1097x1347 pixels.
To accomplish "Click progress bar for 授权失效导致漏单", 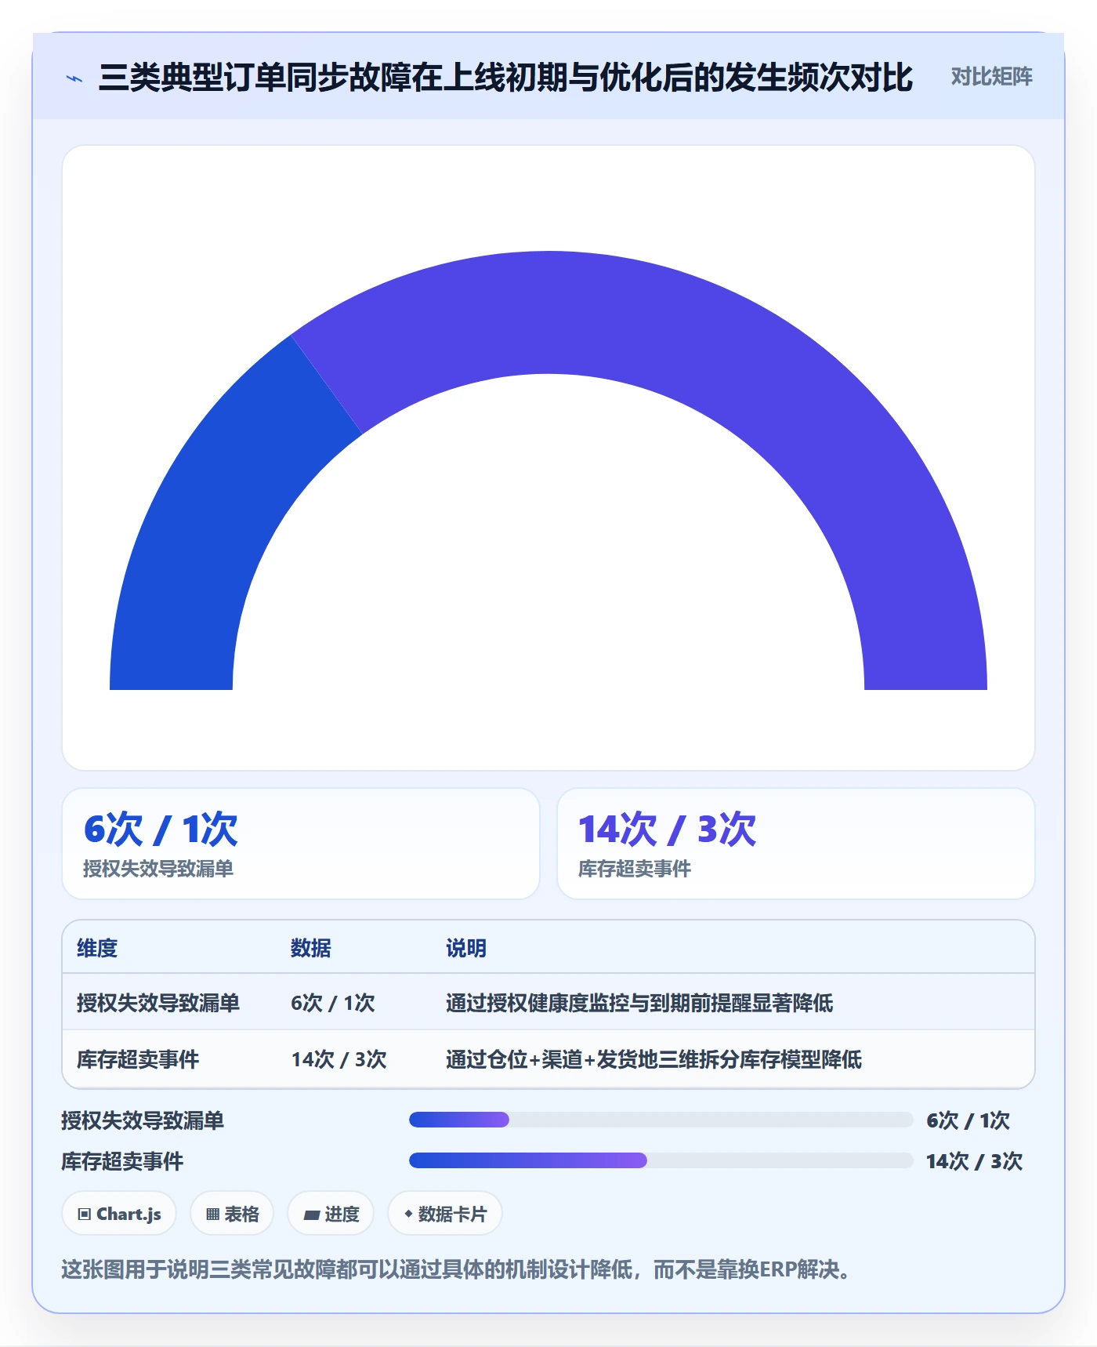I will (661, 1120).
